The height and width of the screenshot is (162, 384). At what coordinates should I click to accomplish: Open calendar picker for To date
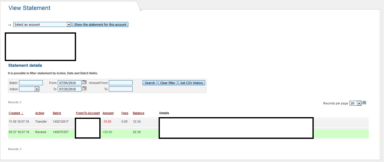tap(84, 88)
